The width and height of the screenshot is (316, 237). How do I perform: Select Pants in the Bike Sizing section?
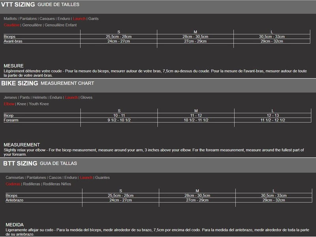(x=25, y=98)
